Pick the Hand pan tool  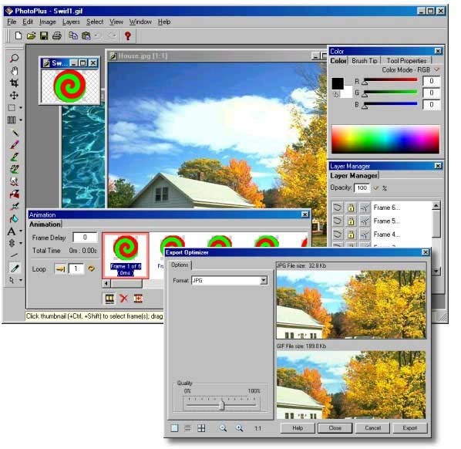pyautogui.click(x=14, y=71)
